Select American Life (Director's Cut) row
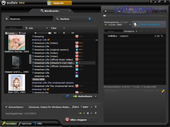Viewport: 170px width, 127px height. pyautogui.click(x=64, y=63)
